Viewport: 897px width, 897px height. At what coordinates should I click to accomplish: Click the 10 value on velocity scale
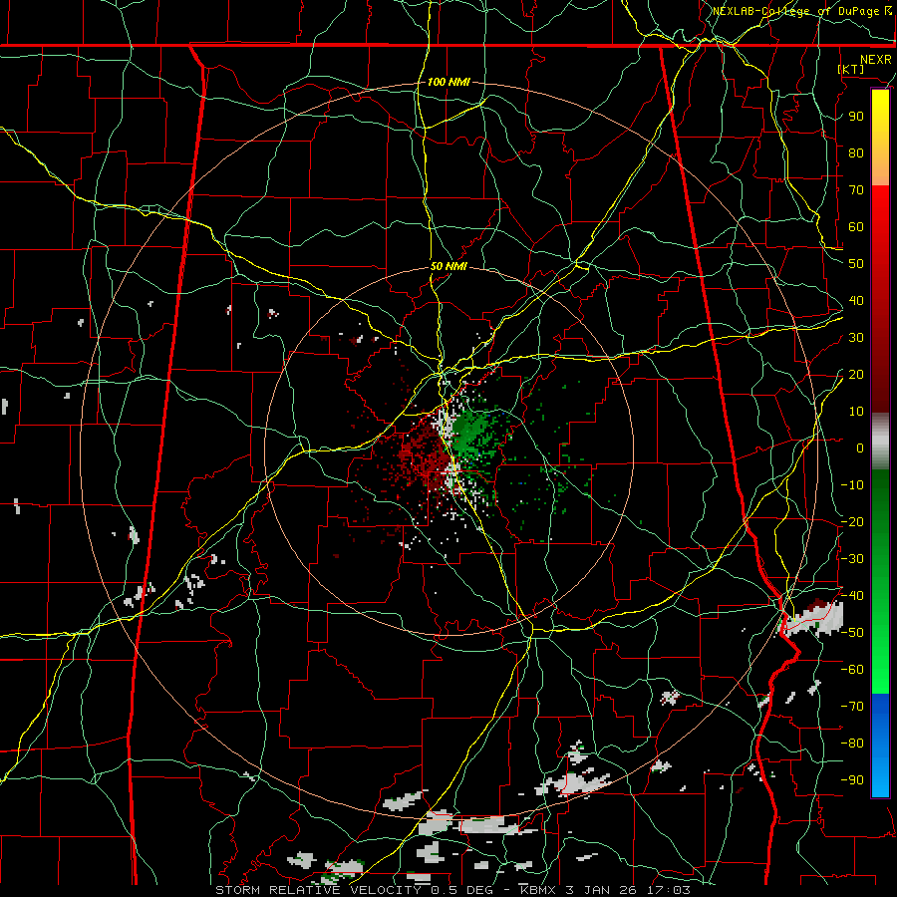856,412
